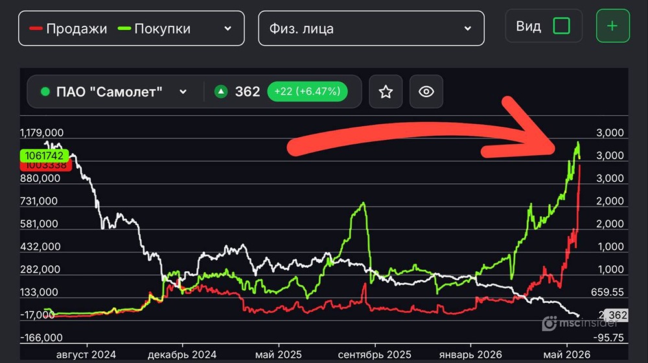Add Самолет to favorites with star icon

(x=386, y=92)
